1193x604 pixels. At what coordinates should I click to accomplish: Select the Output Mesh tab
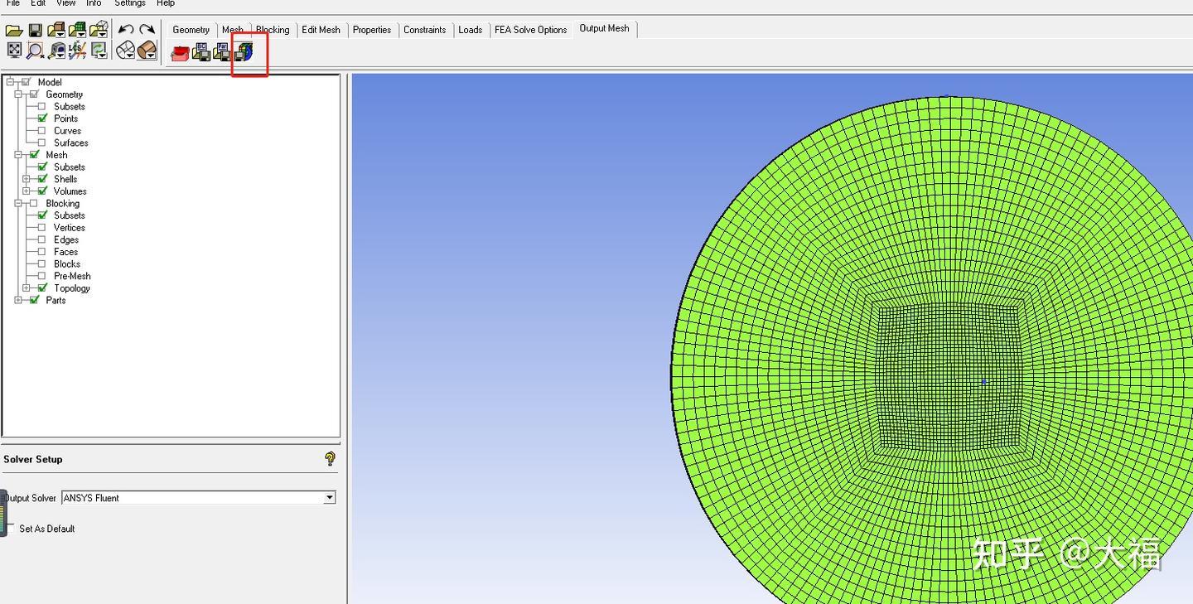click(x=605, y=29)
